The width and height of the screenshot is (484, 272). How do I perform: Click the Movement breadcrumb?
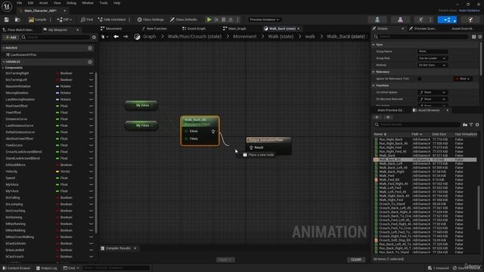click(x=245, y=37)
